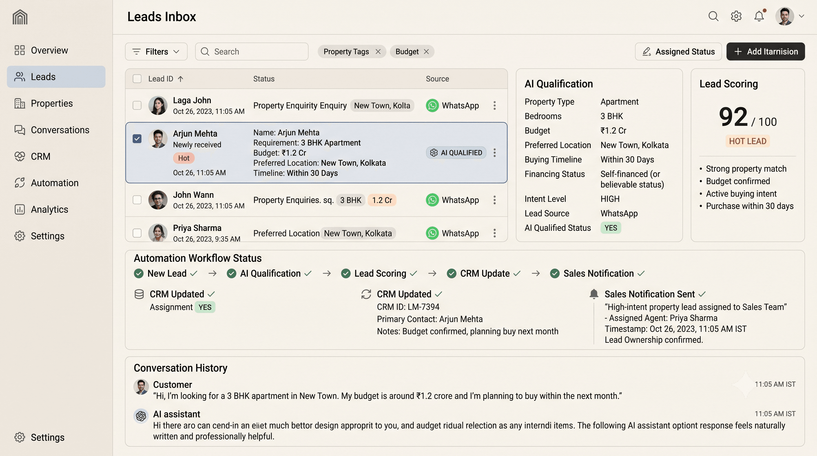Open the search icon in top header
This screenshot has width=817, height=456.
[x=713, y=16]
